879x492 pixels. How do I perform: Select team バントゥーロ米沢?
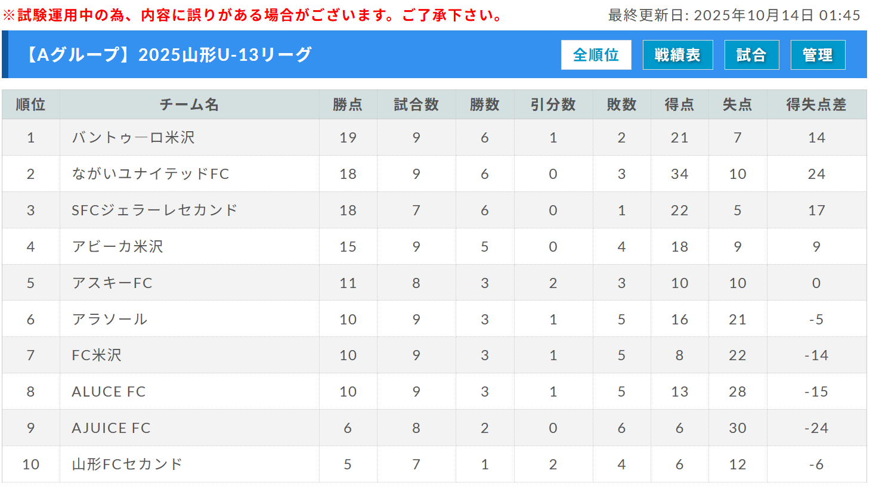(133, 138)
